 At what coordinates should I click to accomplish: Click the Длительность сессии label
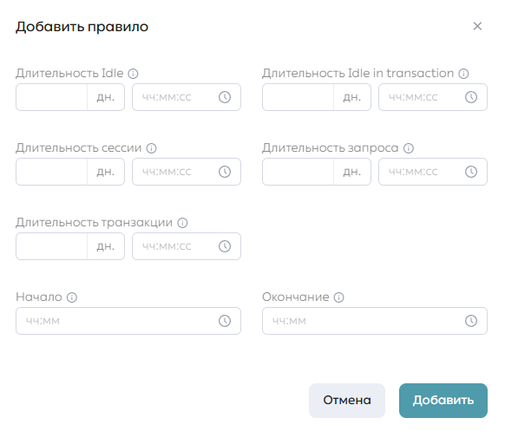pyautogui.click(x=79, y=148)
